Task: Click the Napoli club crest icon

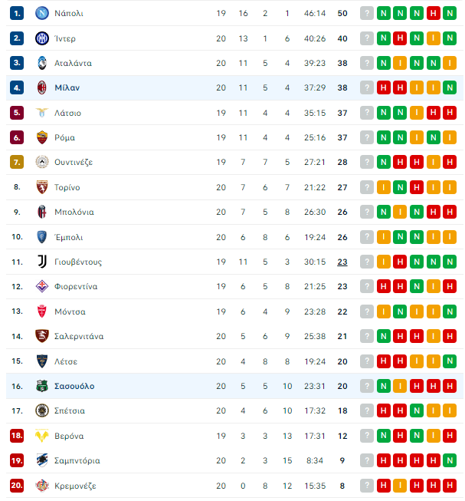Action: click(42, 13)
